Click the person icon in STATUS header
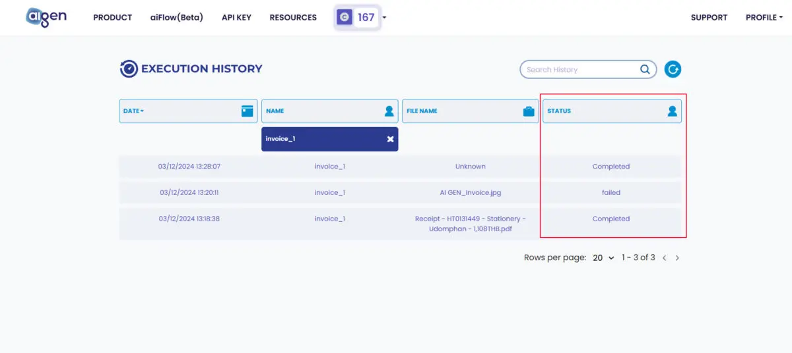 [673, 111]
